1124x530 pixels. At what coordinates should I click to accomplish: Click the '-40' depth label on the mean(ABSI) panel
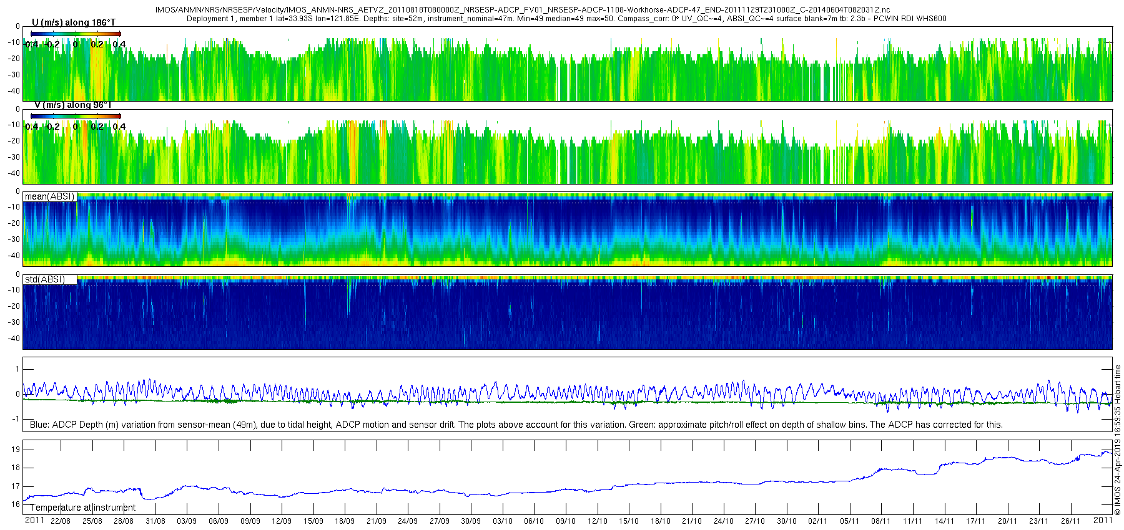click(14, 256)
